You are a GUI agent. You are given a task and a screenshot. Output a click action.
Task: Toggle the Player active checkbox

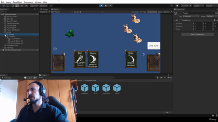tap(181, 13)
